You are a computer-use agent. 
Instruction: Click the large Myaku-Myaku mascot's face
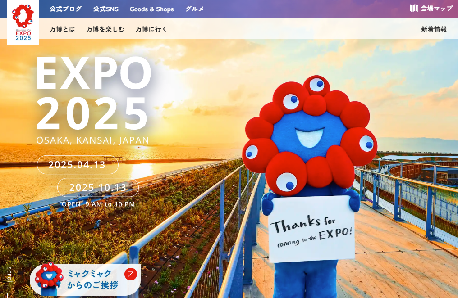tap(309, 134)
